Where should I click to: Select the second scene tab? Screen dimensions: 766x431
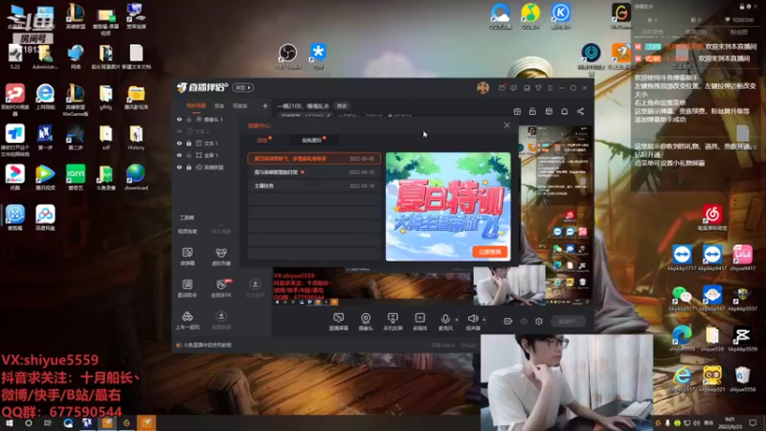[219, 106]
